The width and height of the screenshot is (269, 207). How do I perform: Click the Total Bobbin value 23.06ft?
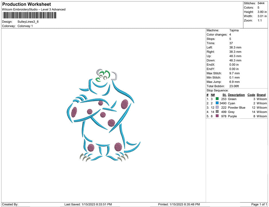click(x=234, y=86)
